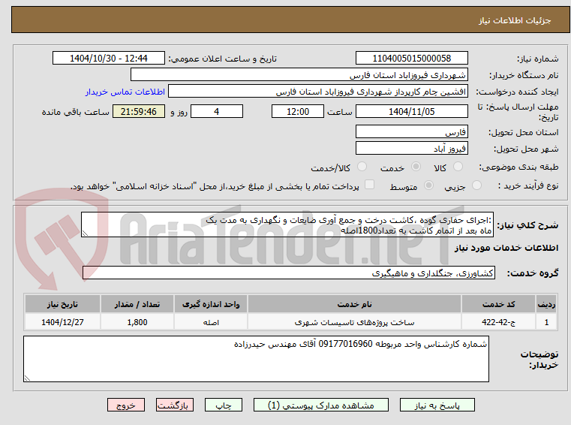
Task: Click the ردیف column header
Action: [x=546, y=304]
